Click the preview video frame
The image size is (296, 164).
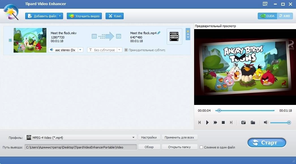click(245, 67)
